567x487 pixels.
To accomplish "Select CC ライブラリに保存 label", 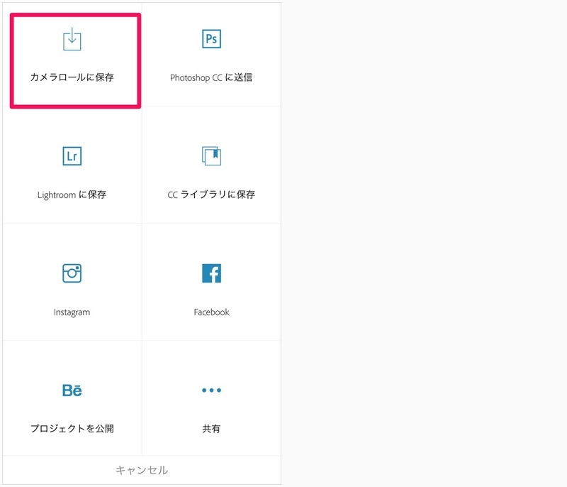I will tap(211, 195).
